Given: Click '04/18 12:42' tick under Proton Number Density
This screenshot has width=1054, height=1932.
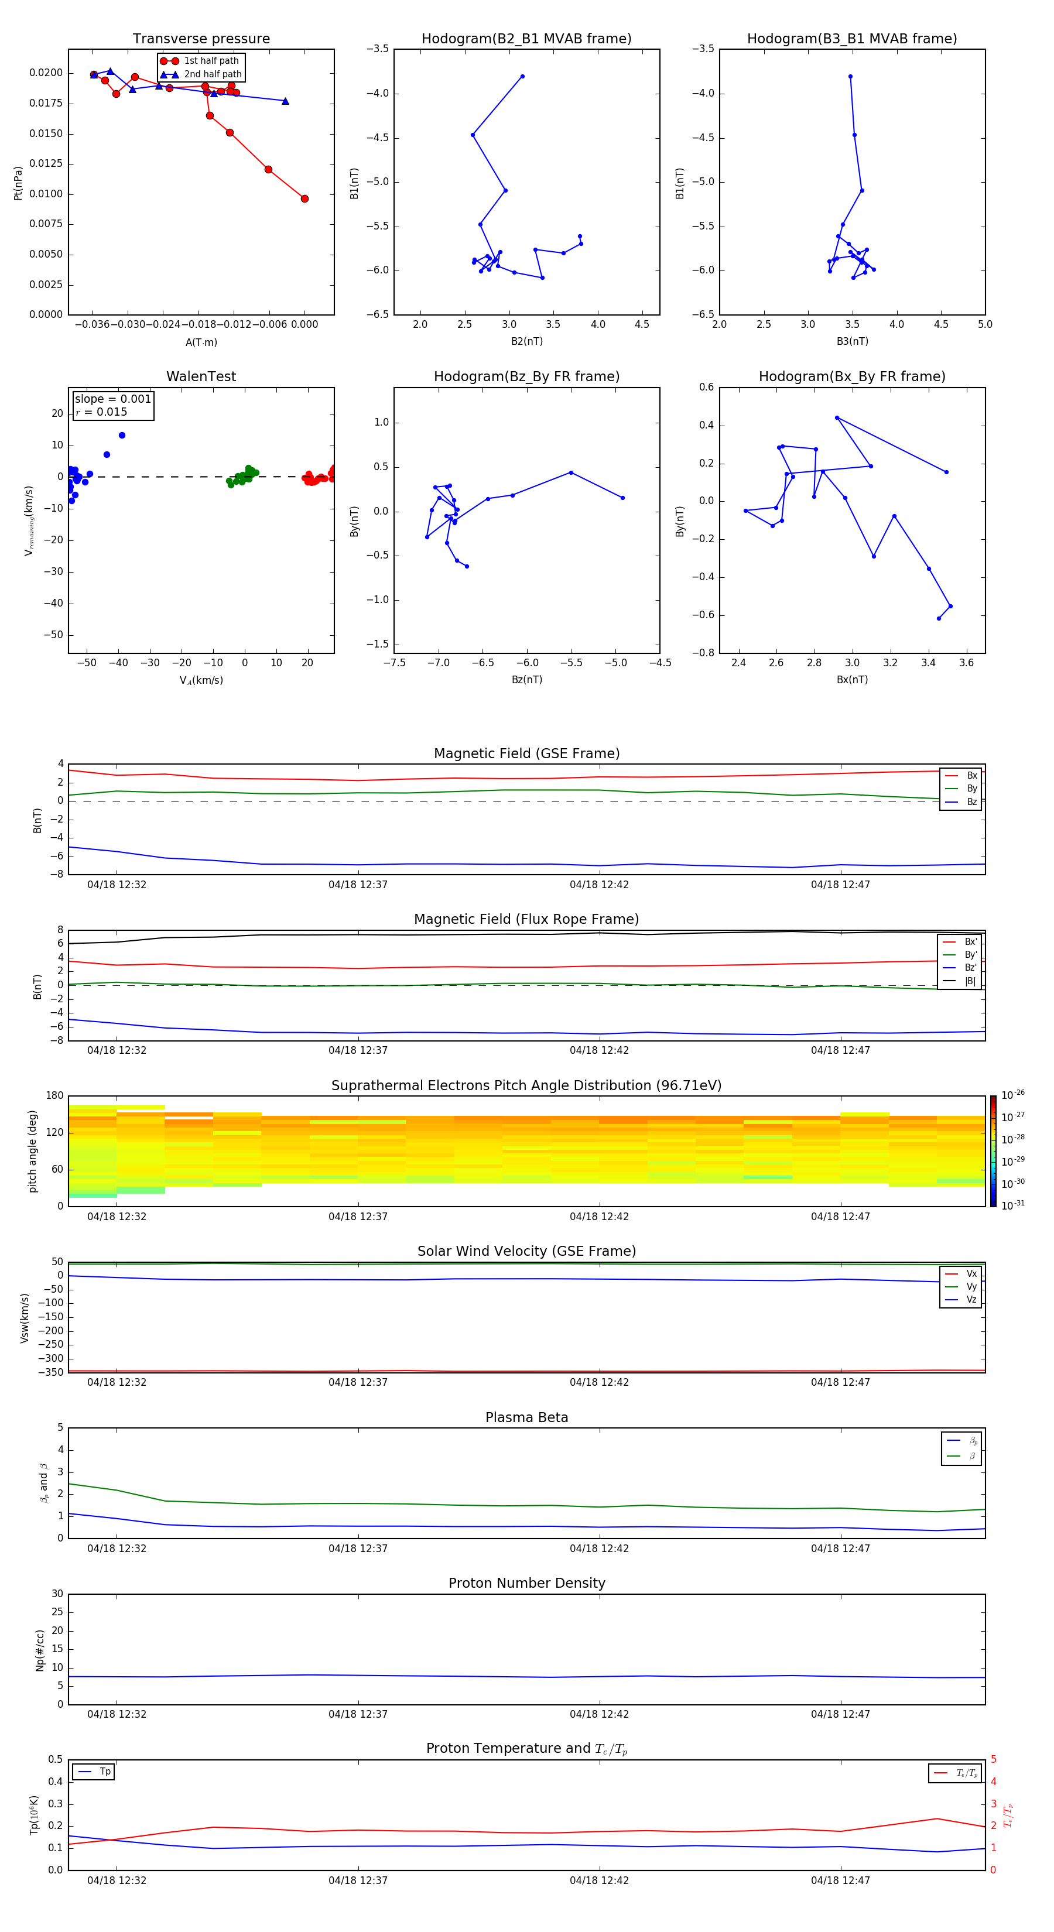Looking at the screenshot, I should 600,1714.
